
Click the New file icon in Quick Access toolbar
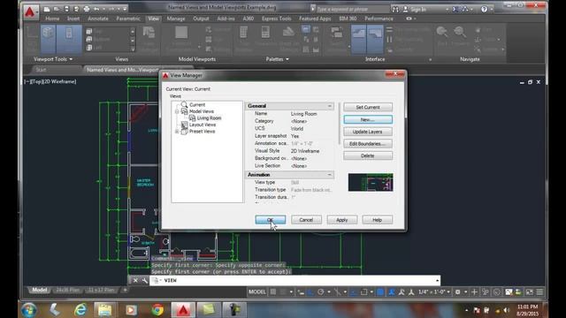(47, 9)
